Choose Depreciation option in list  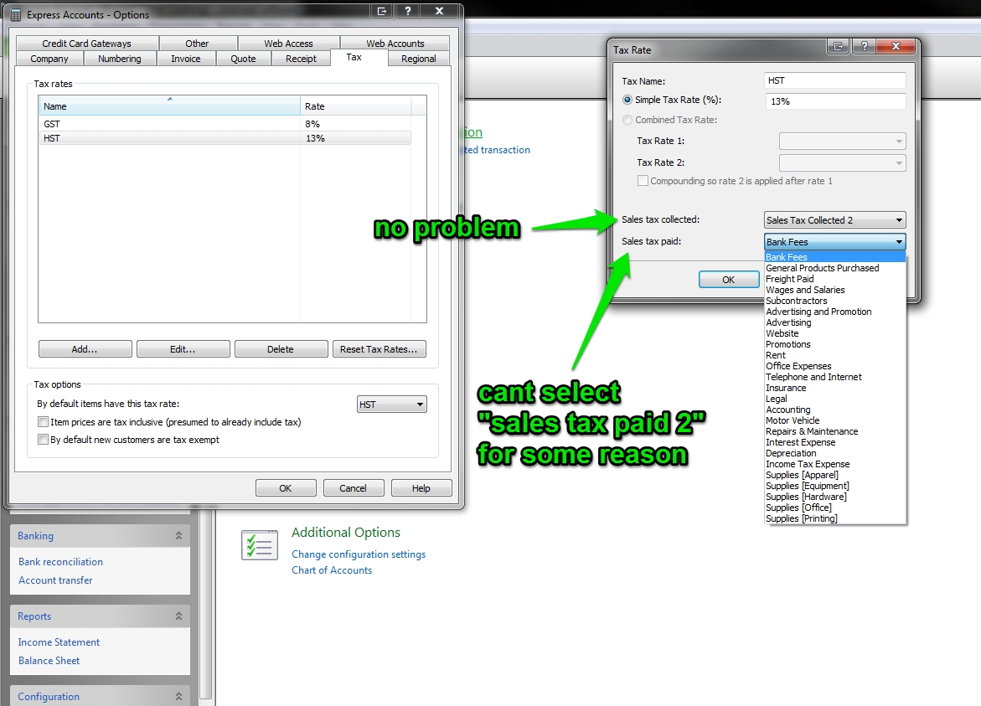(x=835, y=453)
